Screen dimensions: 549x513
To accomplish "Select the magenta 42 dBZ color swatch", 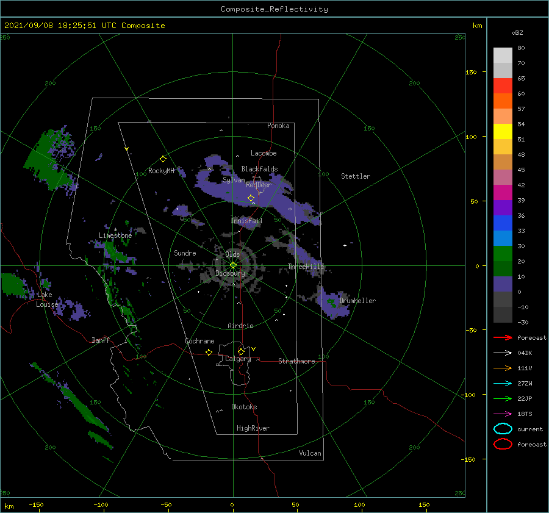I will (x=503, y=192).
